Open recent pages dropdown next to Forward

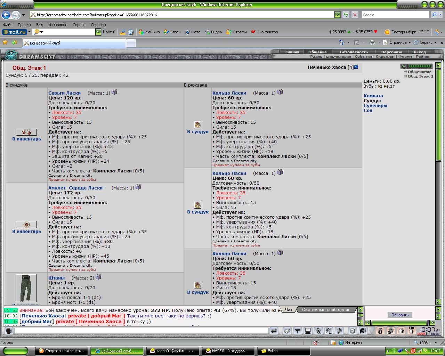pos(23,15)
